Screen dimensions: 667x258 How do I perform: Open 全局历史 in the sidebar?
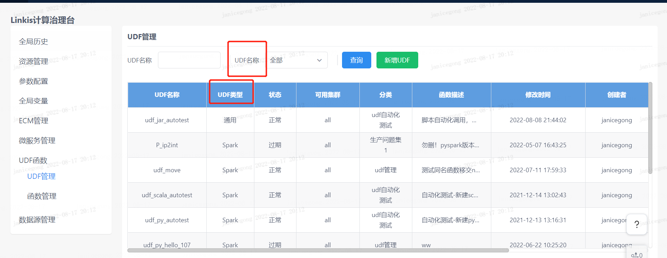tap(33, 42)
